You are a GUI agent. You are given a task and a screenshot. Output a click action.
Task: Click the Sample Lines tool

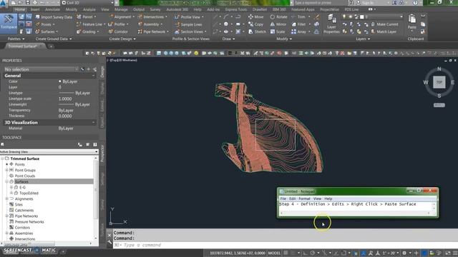click(188, 24)
